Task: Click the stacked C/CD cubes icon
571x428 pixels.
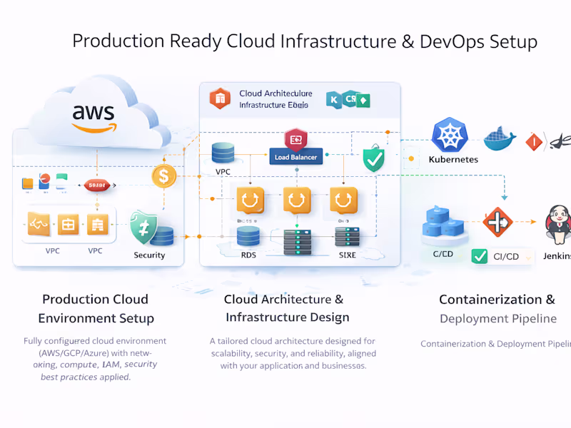Action: (x=443, y=225)
